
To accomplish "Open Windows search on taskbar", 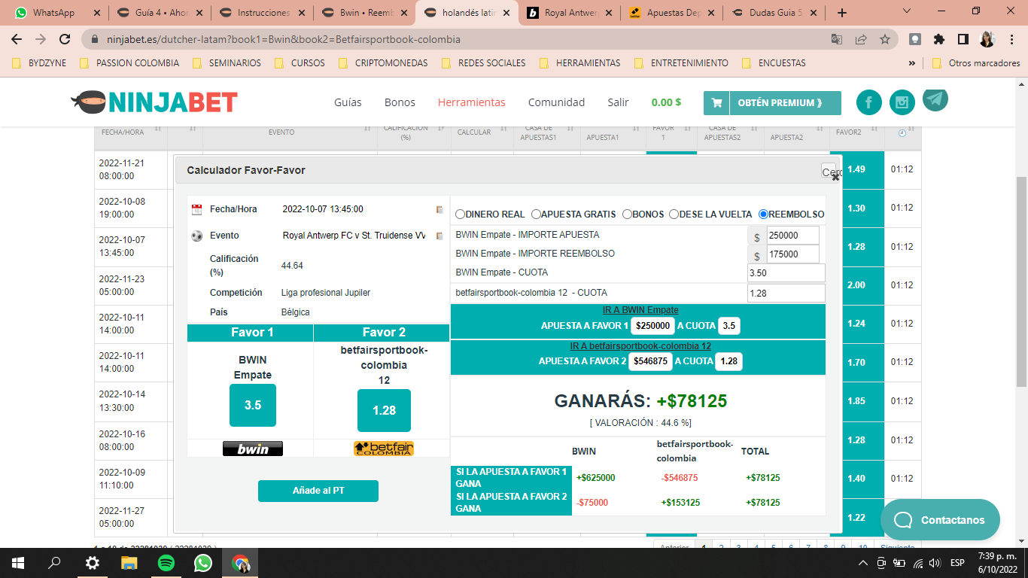I will pyautogui.click(x=54, y=563).
